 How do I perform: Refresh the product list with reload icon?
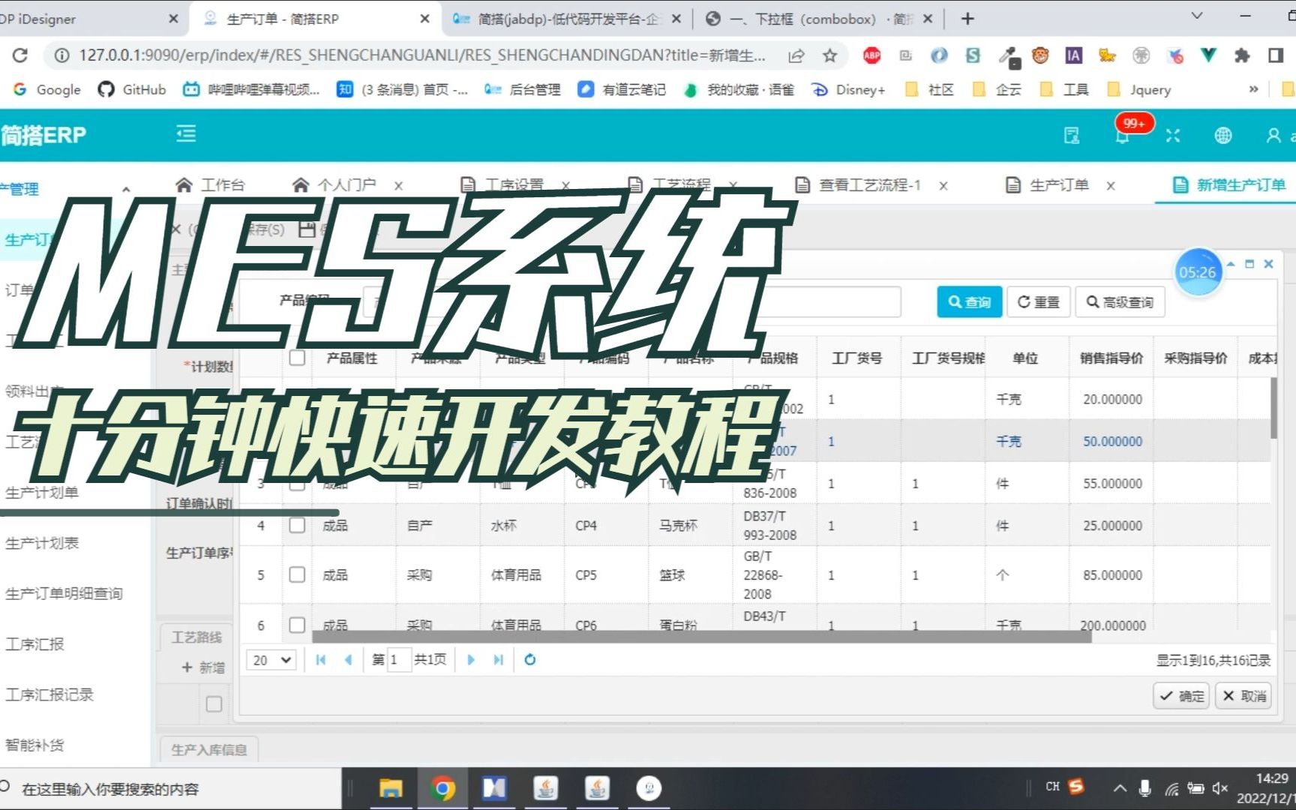point(529,659)
